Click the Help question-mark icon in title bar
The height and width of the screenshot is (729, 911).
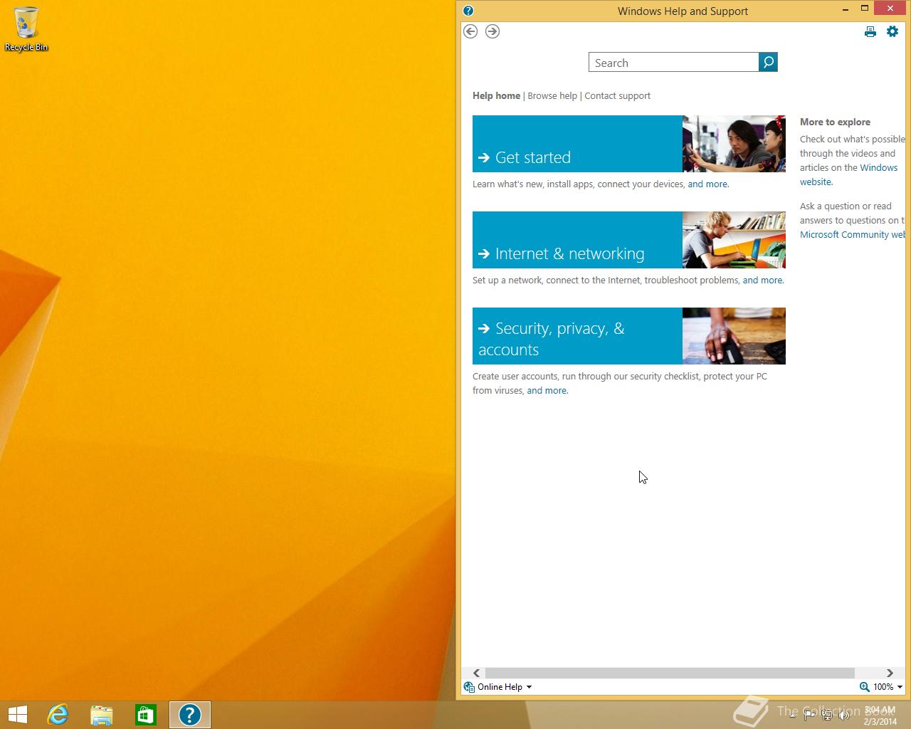tap(468, 11)
